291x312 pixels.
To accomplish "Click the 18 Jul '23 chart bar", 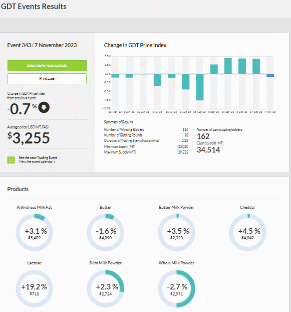I will click(172, 76).
